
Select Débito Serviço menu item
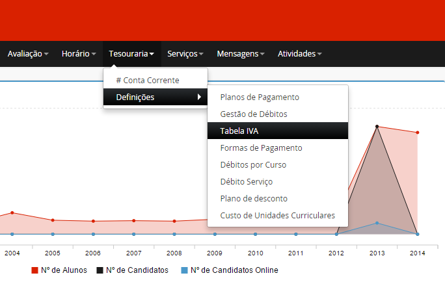click(247, 182)
